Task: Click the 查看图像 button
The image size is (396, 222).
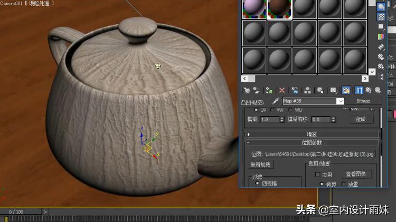Action: click(x=356, y=174)
